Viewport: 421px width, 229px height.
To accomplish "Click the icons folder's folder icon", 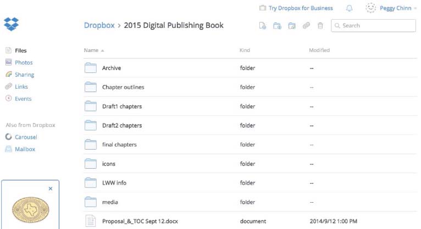I will click(91, 163).
